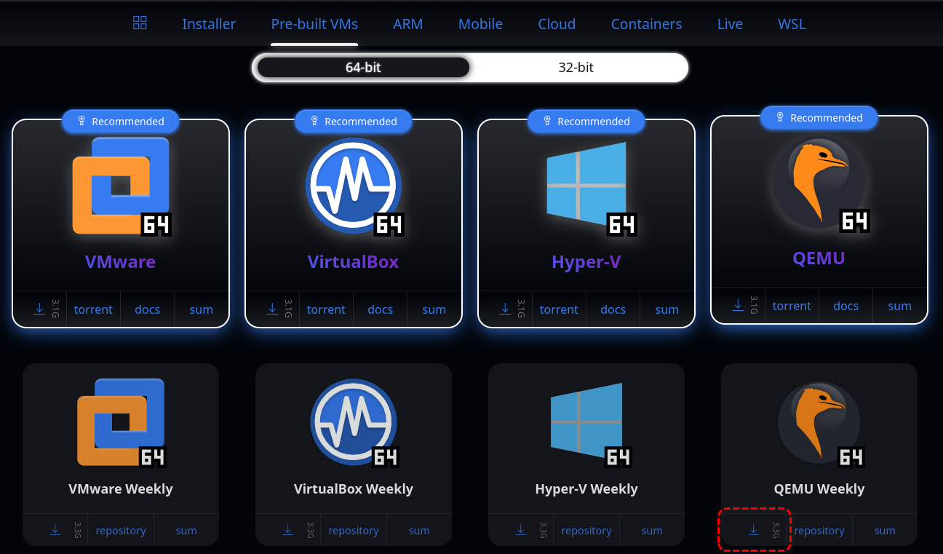Screen dimensions: 943x554
Task: View the sum for recommended Hyper-V
Action: (667, 309)
